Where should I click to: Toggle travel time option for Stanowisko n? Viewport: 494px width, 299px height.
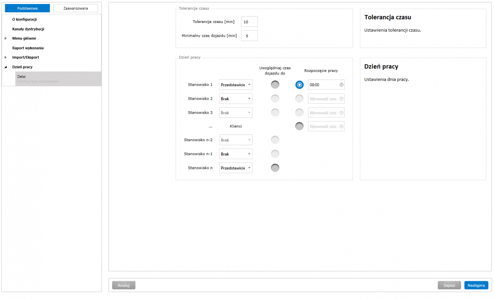[275, 168]
